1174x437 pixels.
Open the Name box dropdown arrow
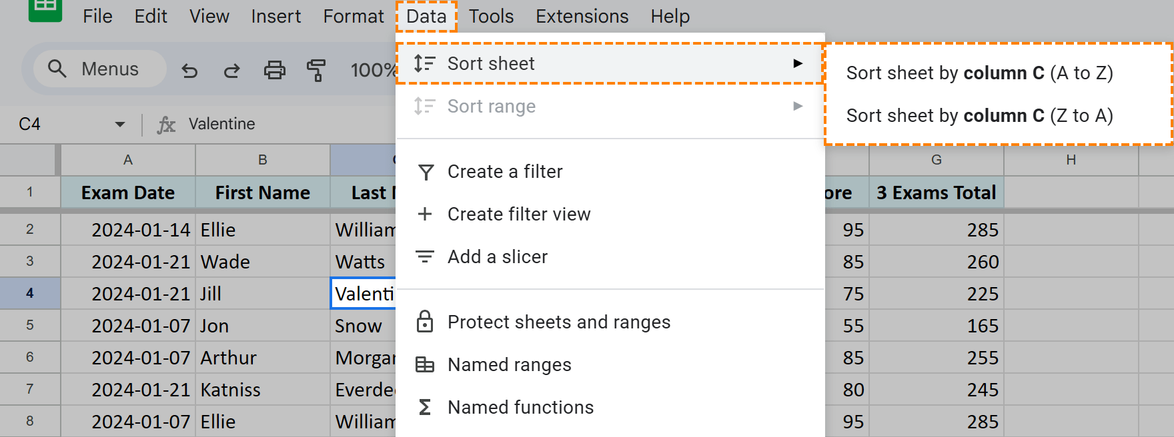point(120,124)
